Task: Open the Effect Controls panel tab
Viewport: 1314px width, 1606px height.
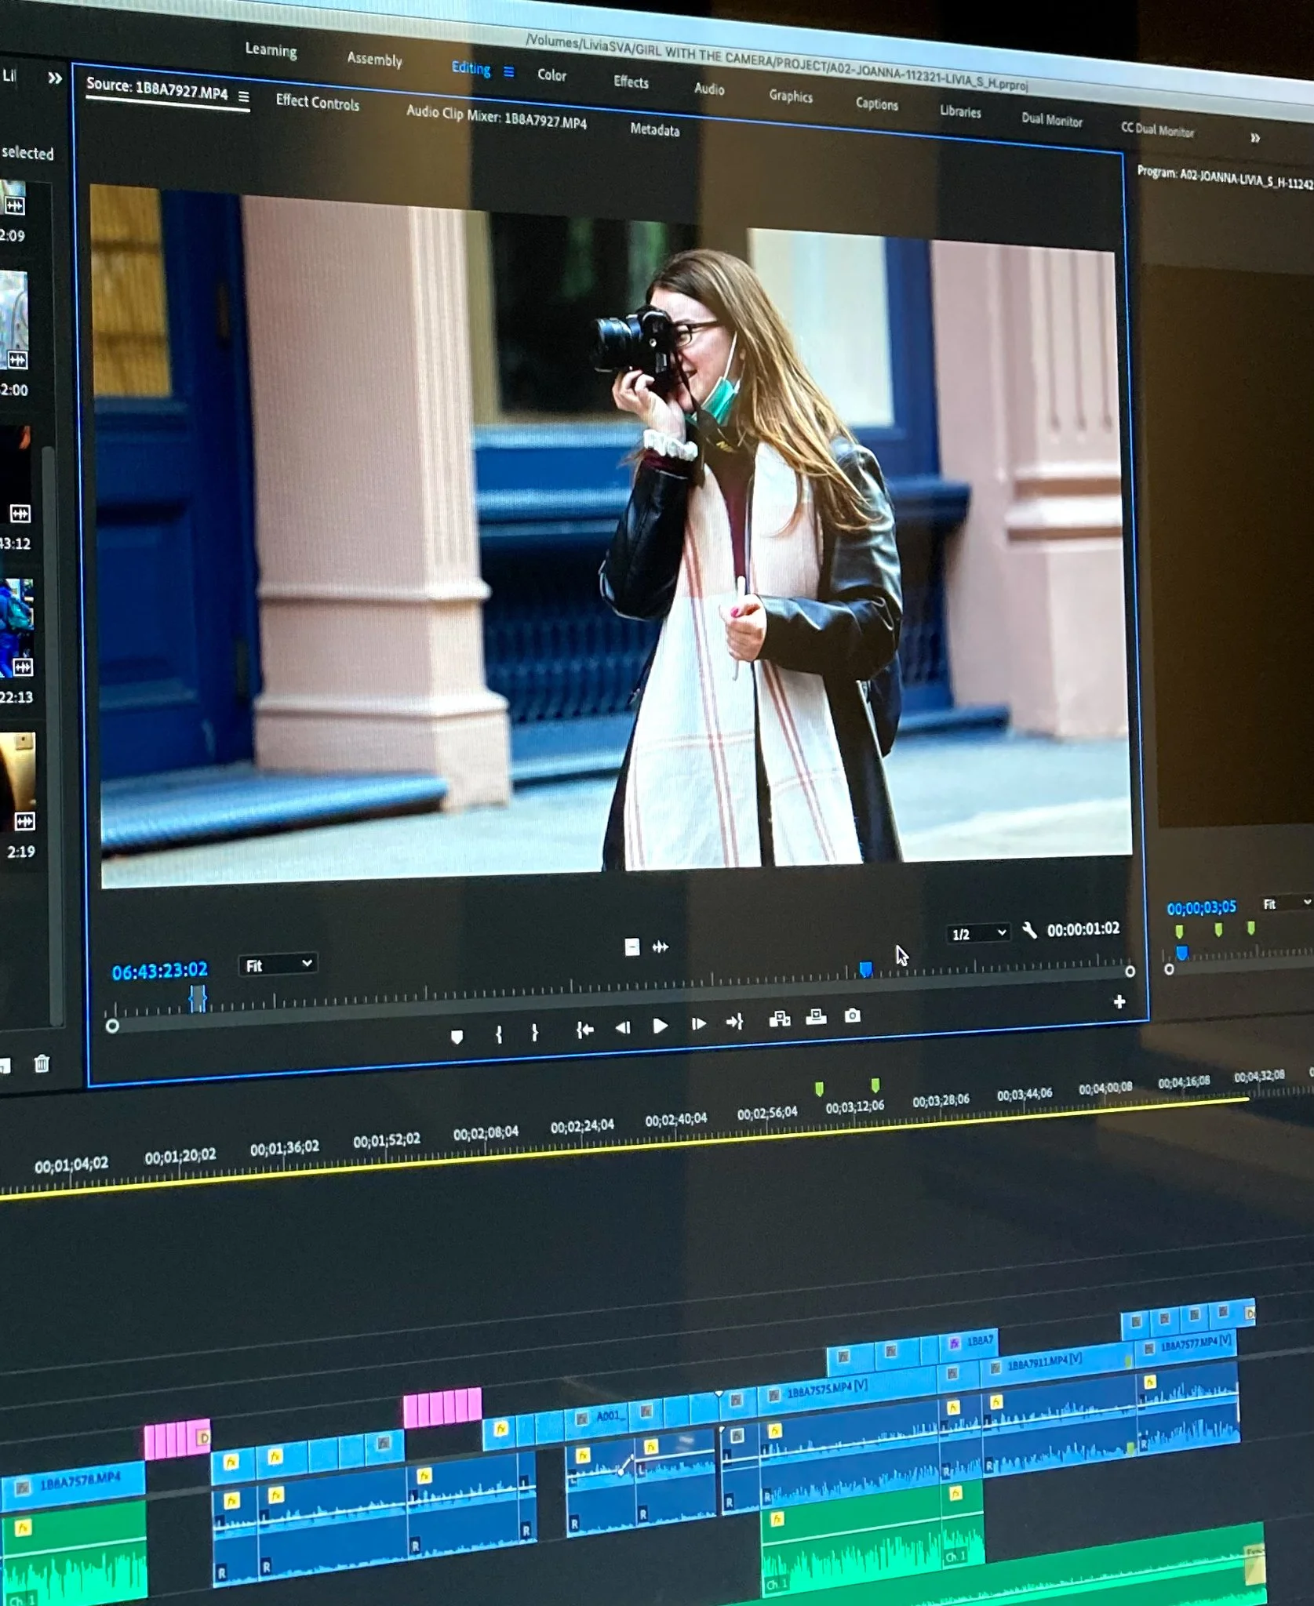Action: pyautogui.click(x=317, y=102)
